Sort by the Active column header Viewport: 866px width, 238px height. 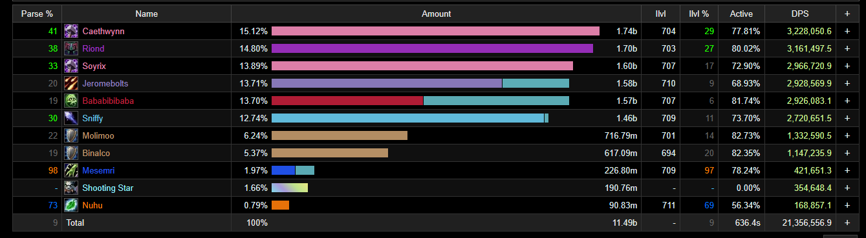pyautogui.click(x=741, y=14)
